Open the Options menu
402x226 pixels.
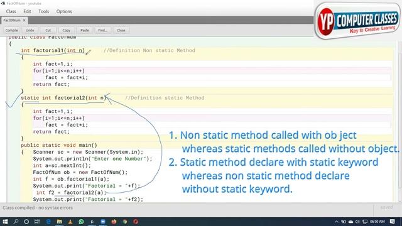click(x=64, y=11)
